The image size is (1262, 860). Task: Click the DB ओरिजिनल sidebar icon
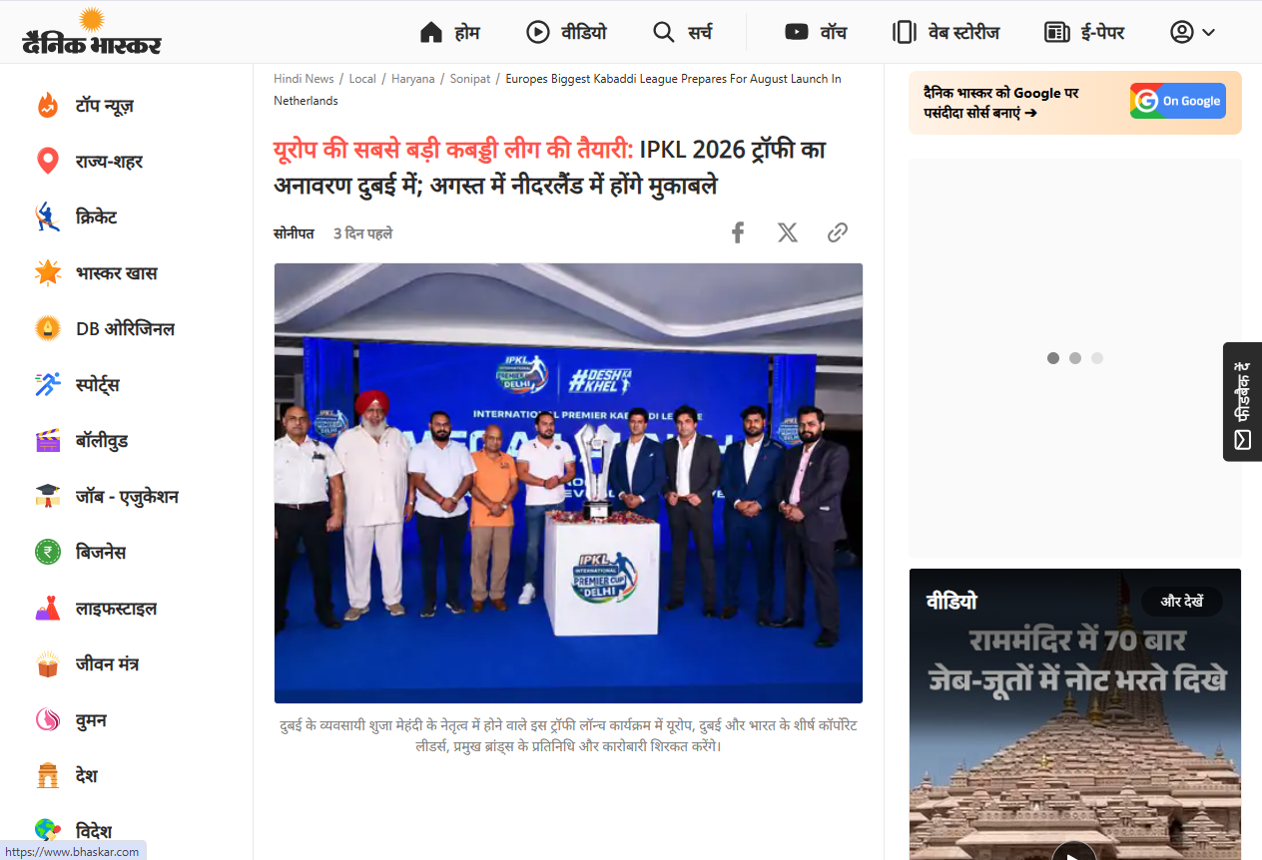click(48, 328)
